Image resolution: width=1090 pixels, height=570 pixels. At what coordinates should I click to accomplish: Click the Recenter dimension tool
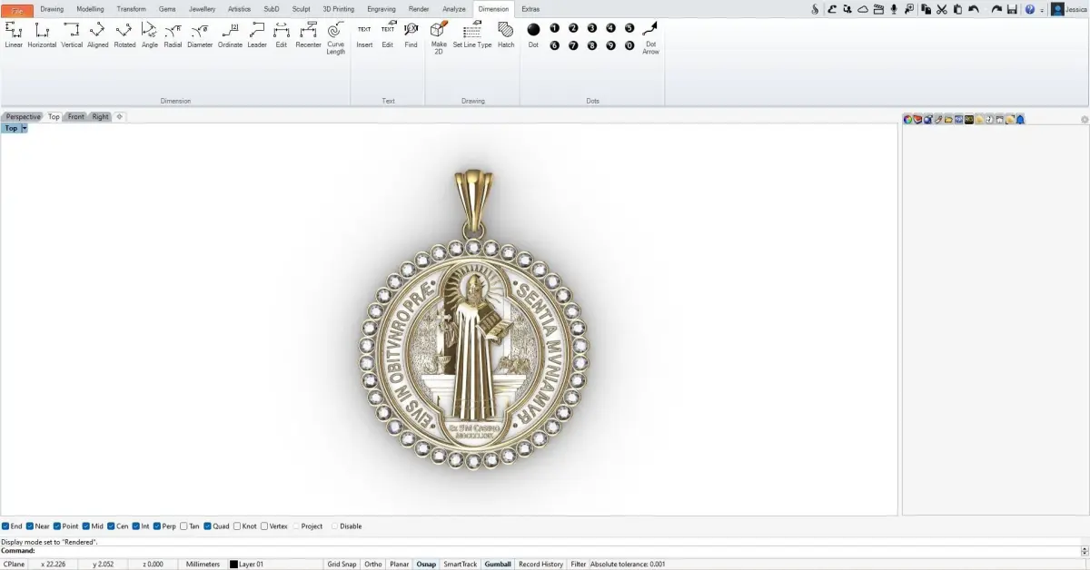click(x=309, y=34)
